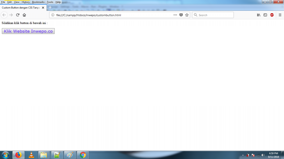Open the notepad editor taskbar icon

point(57,155)
